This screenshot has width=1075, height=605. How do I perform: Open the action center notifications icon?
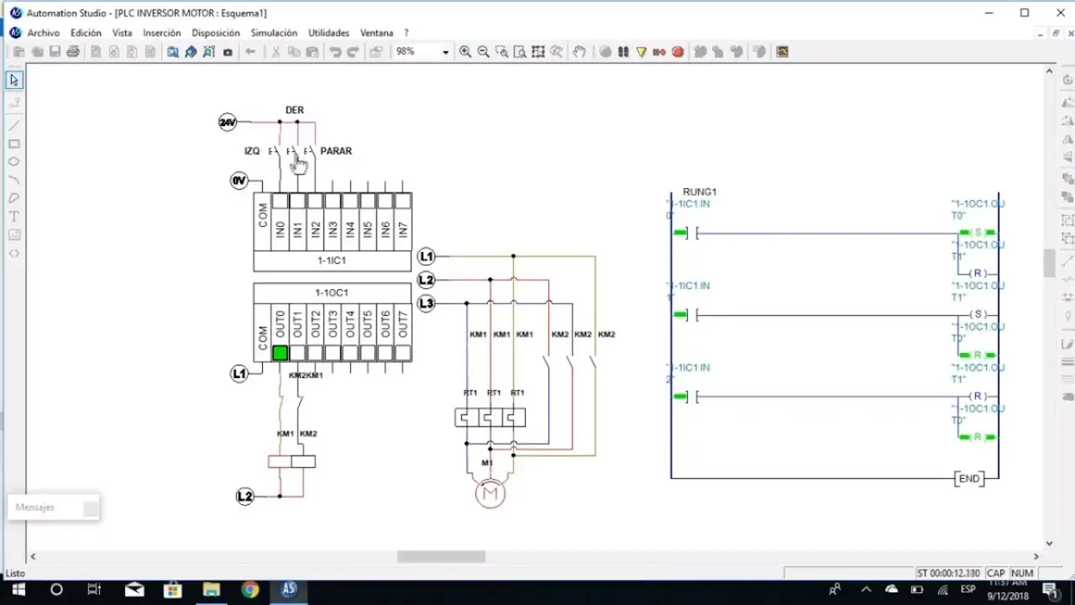(x=1052, y=590)
